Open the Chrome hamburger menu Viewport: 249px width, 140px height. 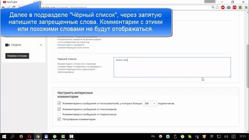tap(246, 7)
